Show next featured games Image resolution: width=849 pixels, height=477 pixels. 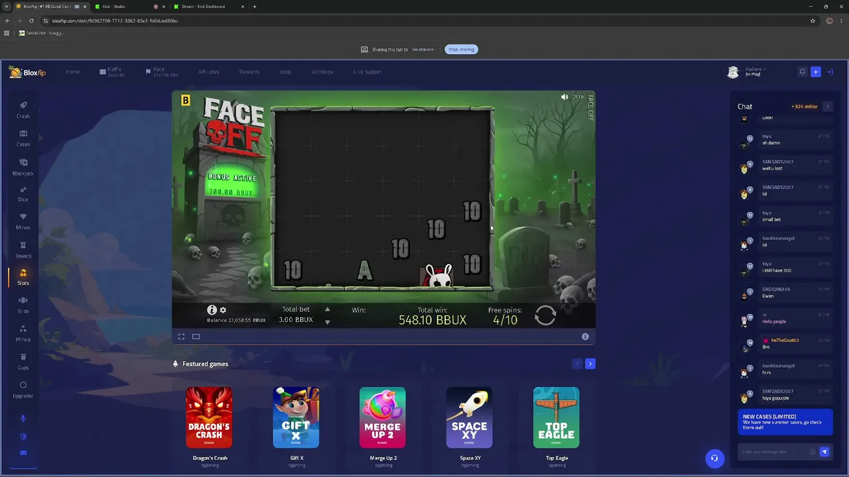(x=590, y=364)
